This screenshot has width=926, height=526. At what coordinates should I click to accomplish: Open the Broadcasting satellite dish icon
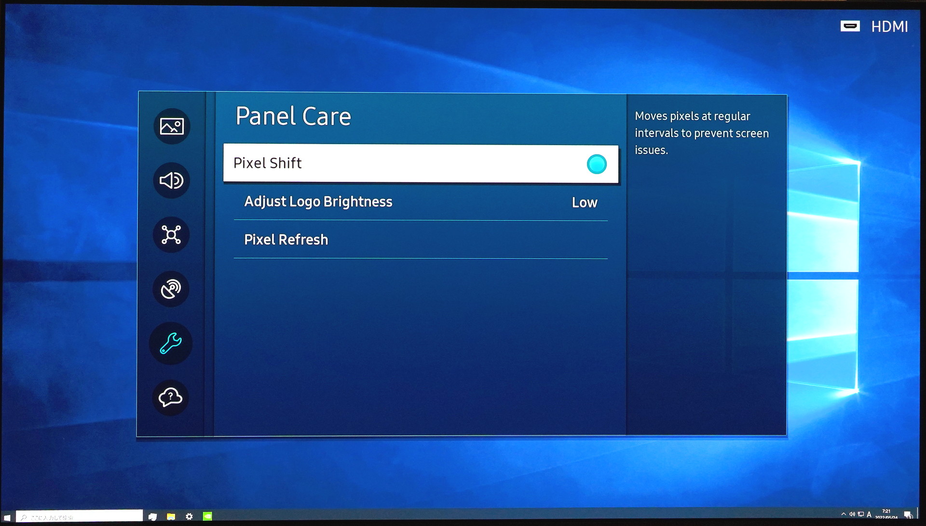point(171,289)
